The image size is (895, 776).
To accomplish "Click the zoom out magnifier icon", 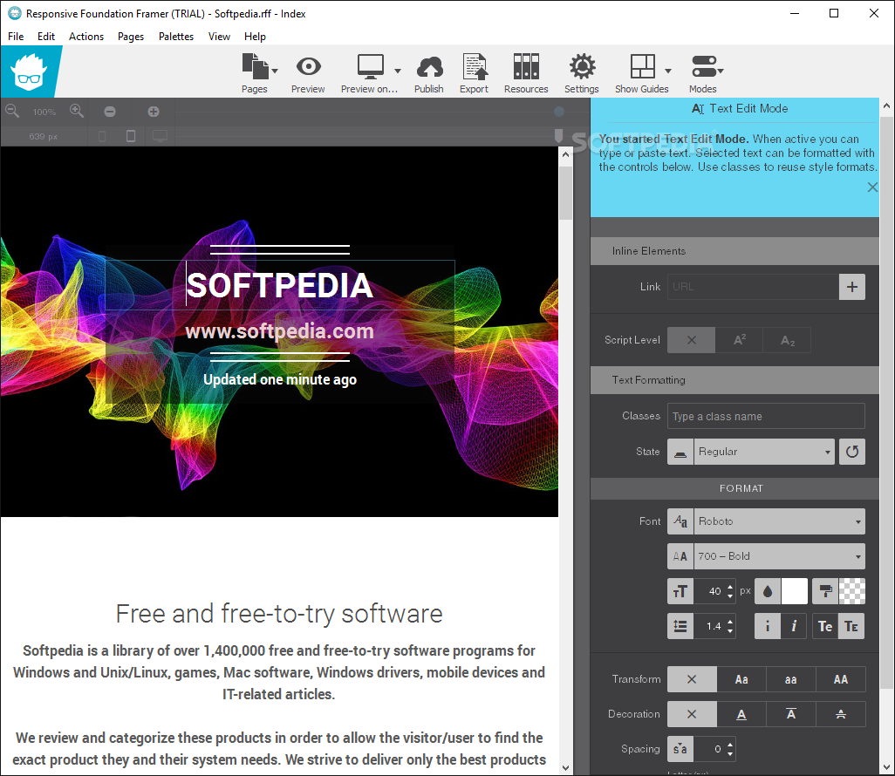I will click(x=12, y=111).
